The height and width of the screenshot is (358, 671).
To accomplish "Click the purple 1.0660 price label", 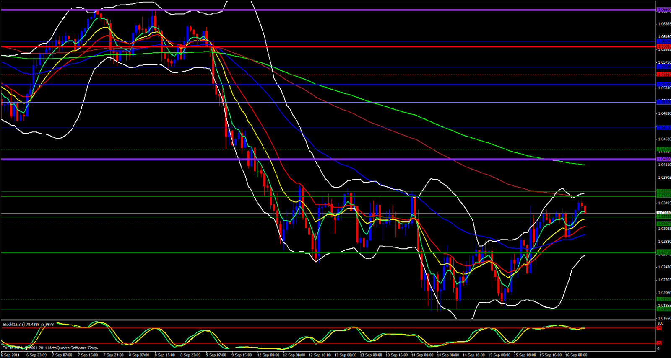I will (663, 9).
